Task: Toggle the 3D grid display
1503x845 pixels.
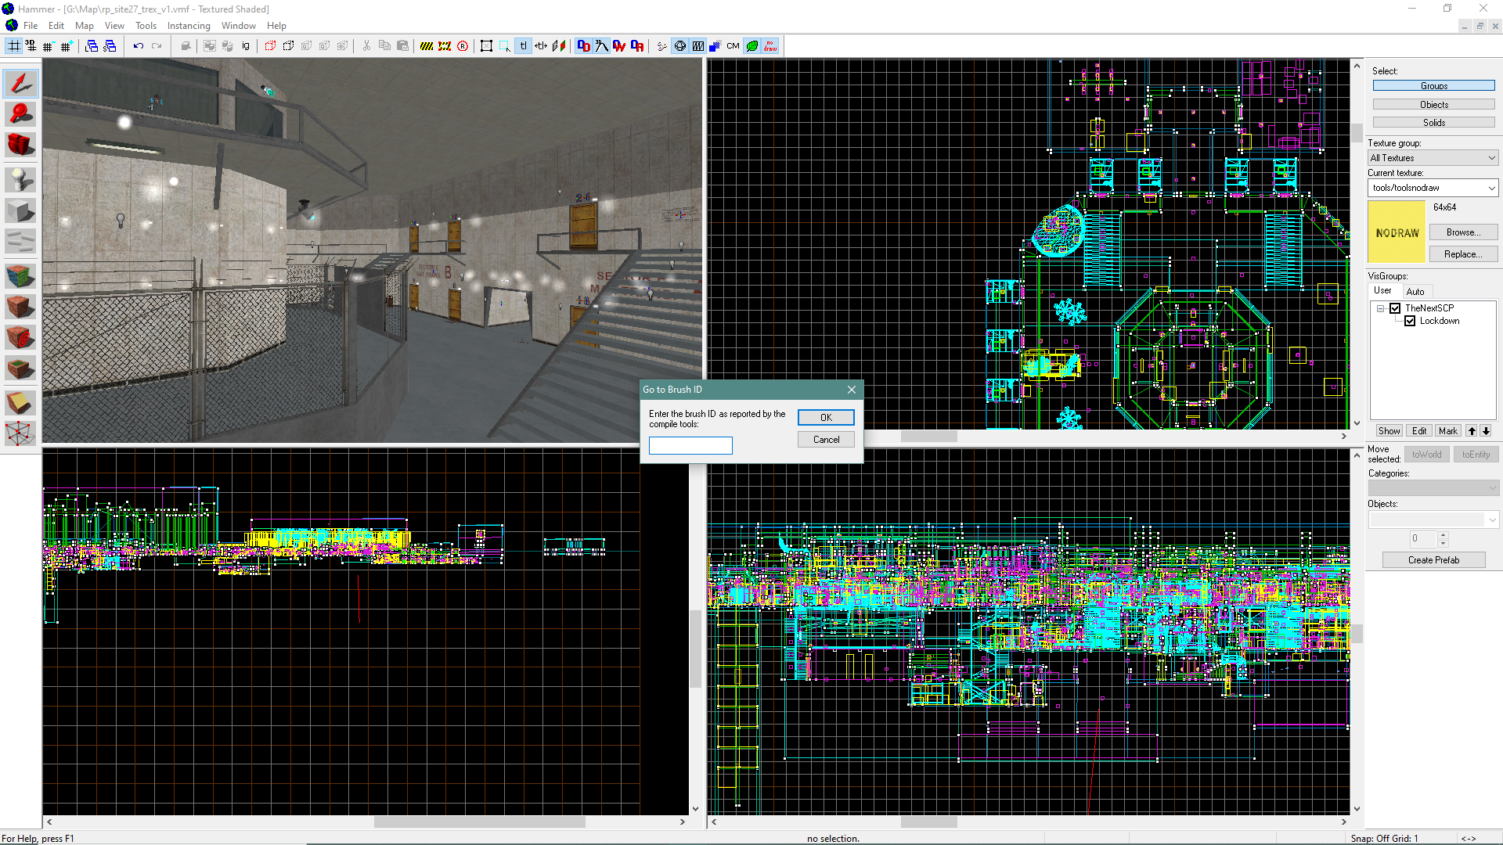Action: pos(31,46)
